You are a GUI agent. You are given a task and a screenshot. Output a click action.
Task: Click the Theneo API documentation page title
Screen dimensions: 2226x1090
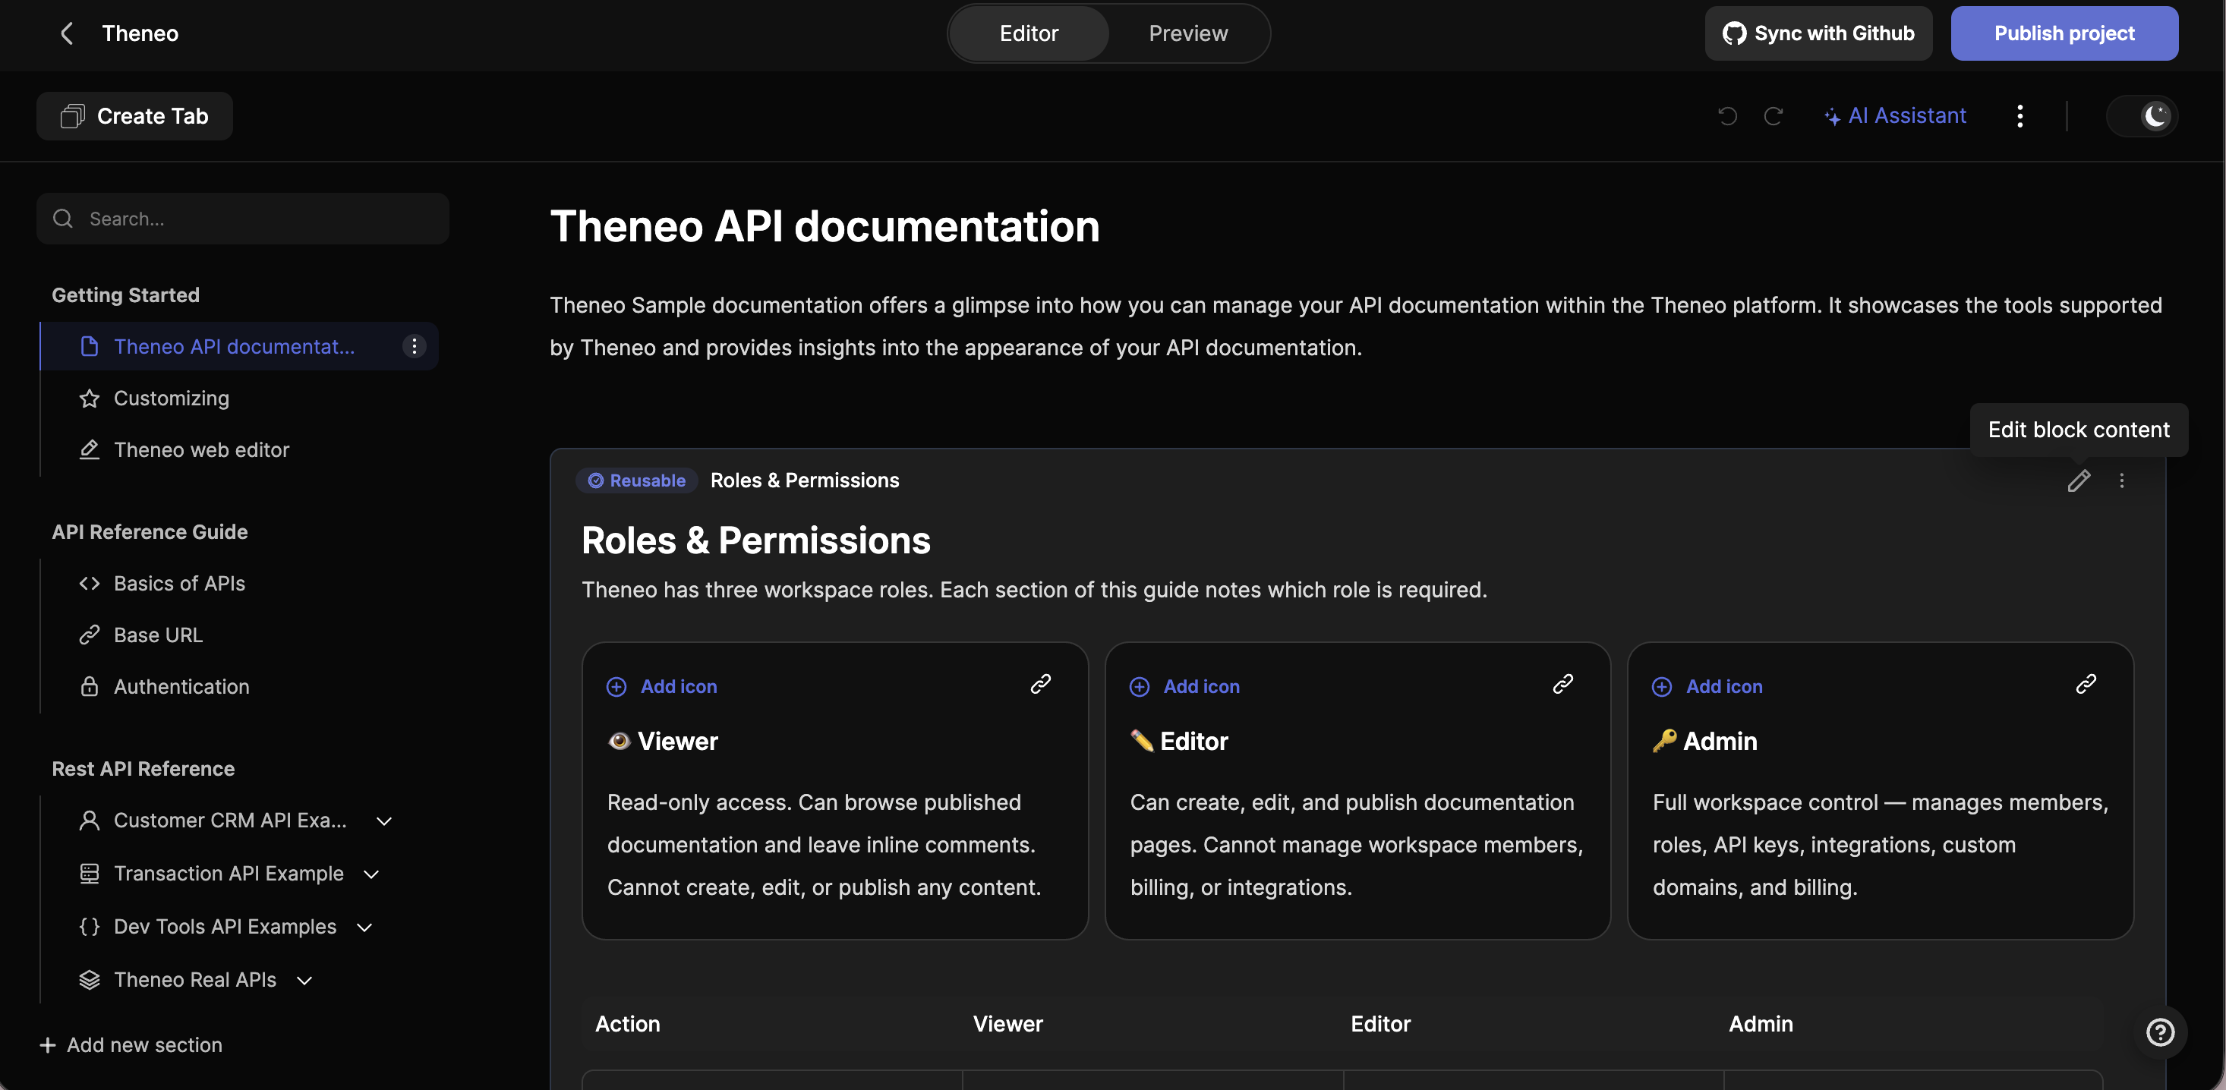click(825, 226)
